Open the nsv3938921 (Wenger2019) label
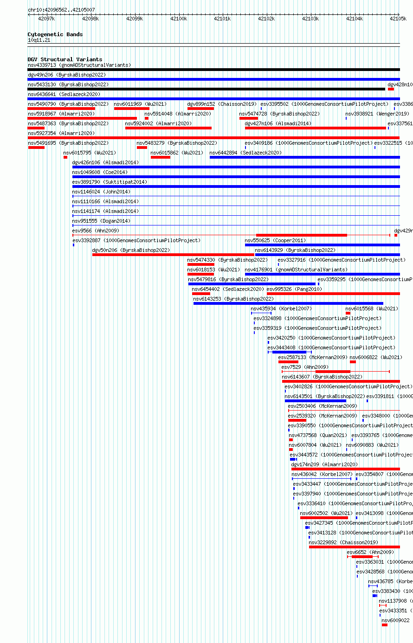The width and height of the screenshot is (413, 643). (377, 114)
